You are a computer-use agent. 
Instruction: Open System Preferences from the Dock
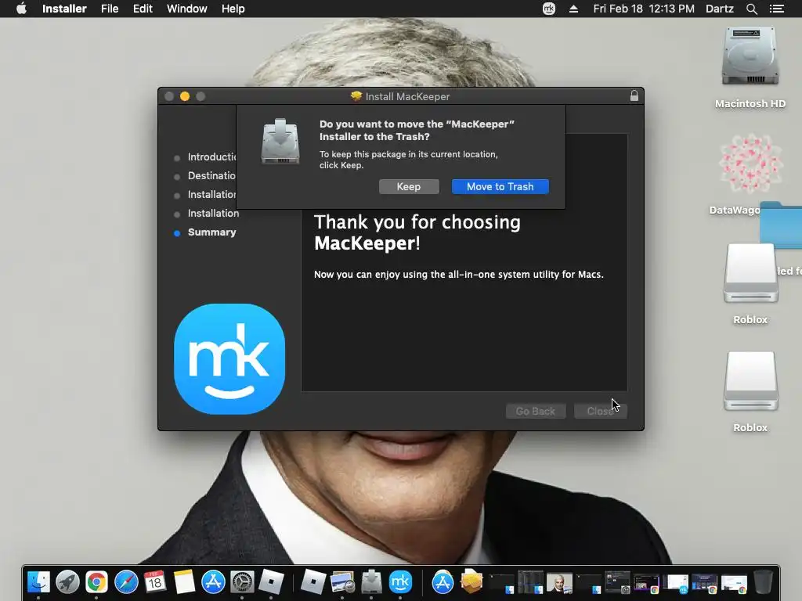point(242,581)
